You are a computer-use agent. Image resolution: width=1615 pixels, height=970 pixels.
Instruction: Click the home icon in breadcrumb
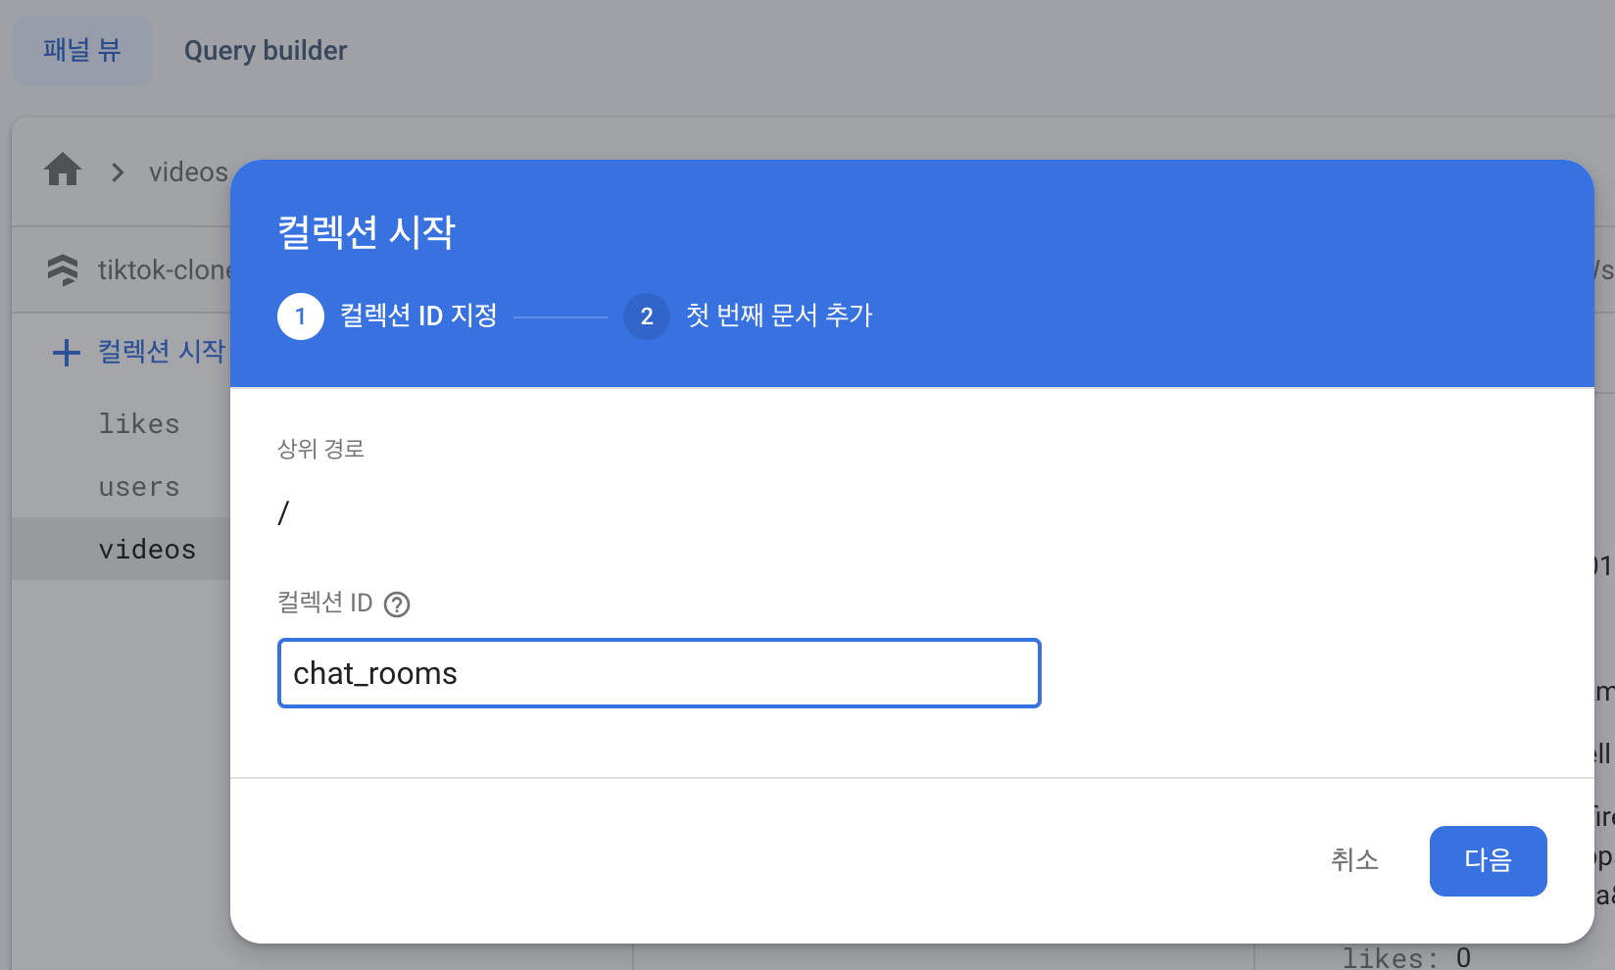pyautogui.click(x=63, y=170)
